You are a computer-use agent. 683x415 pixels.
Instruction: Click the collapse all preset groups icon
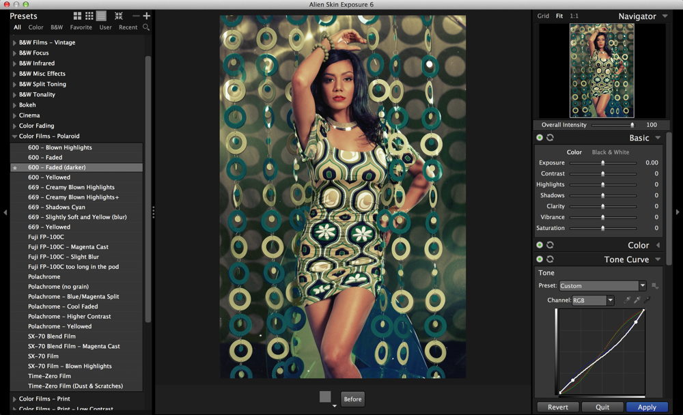119,16
